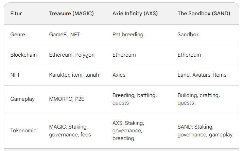Select the Land, Avatars, Items cell
243x151 pixels.
[x=202, y=75]
